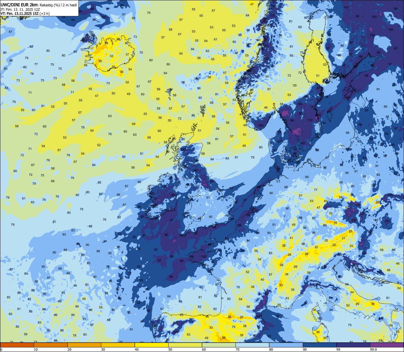The height and width of the screenshot is (352, 404).
Task: Click the legend tick label 40
Action: coord(137,349)
